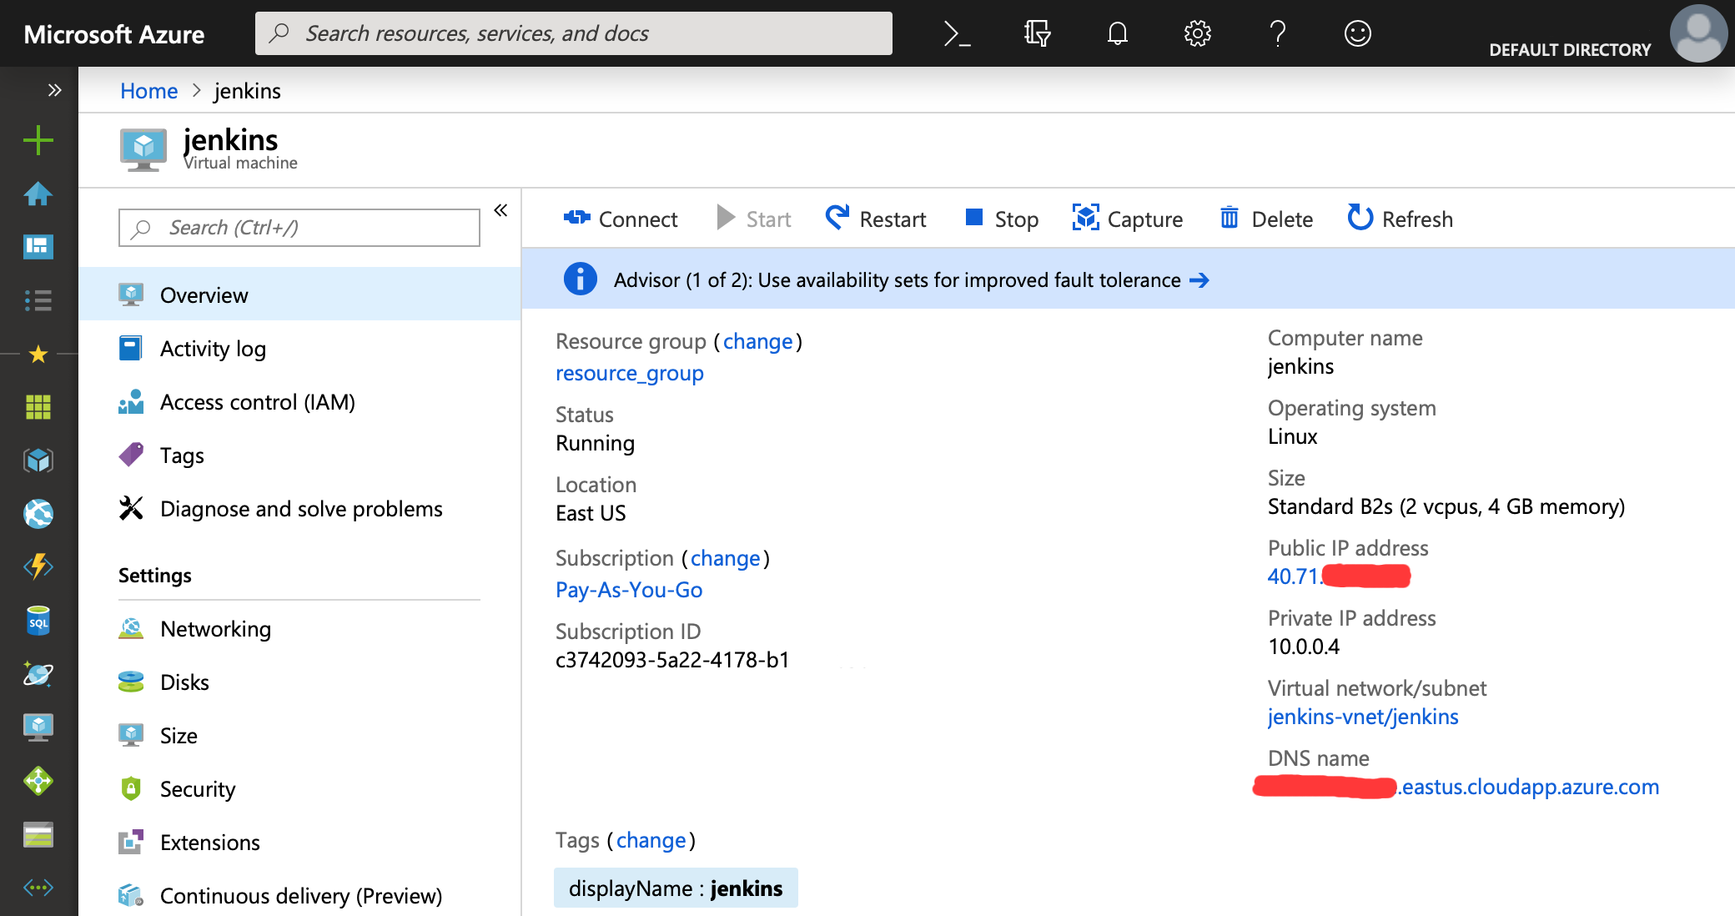
Task: Open Diagnose and solve problems
Action: click(299, 508)
